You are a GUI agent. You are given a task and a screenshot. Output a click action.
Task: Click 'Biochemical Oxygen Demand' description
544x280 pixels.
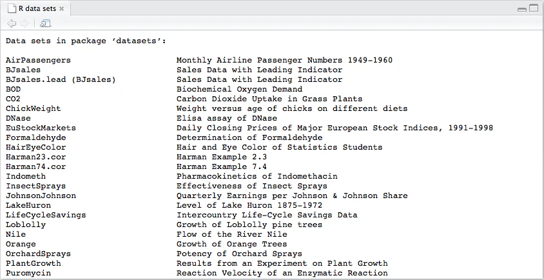point(239,89)
